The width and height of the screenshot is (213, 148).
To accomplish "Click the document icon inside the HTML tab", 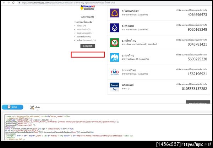I will pos(9,107).
